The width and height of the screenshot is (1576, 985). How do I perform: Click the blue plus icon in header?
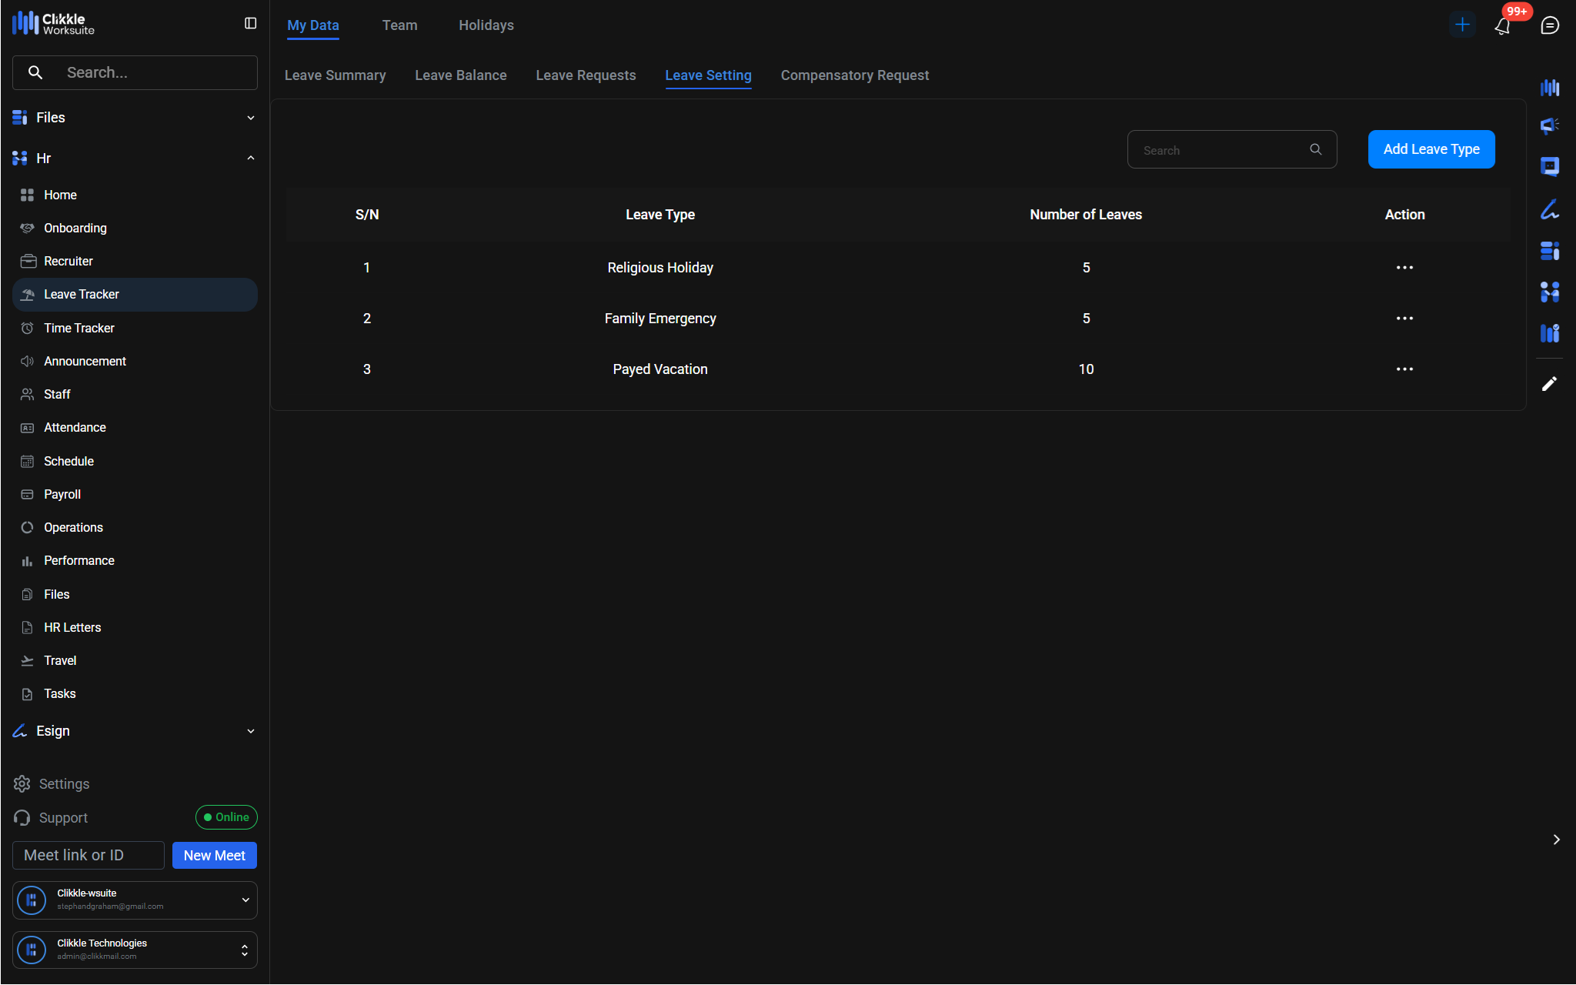(1462, 25)
